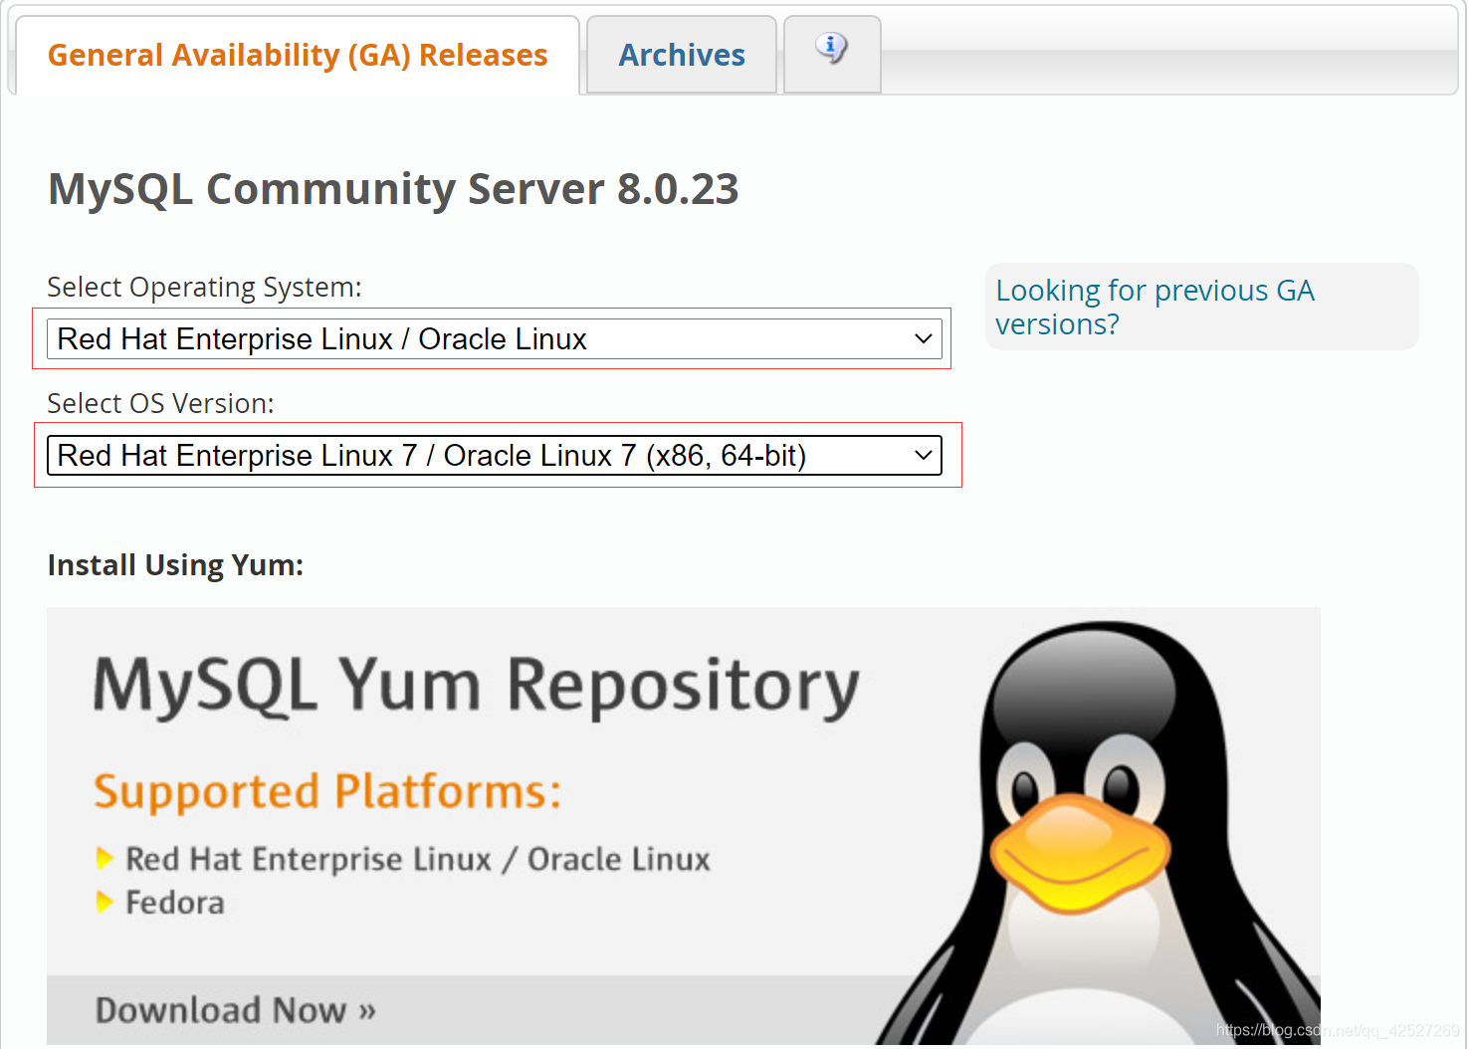Click the Supported Platforms orange heading
Screen dimensions: 1469x1049
tap(327, 792)
